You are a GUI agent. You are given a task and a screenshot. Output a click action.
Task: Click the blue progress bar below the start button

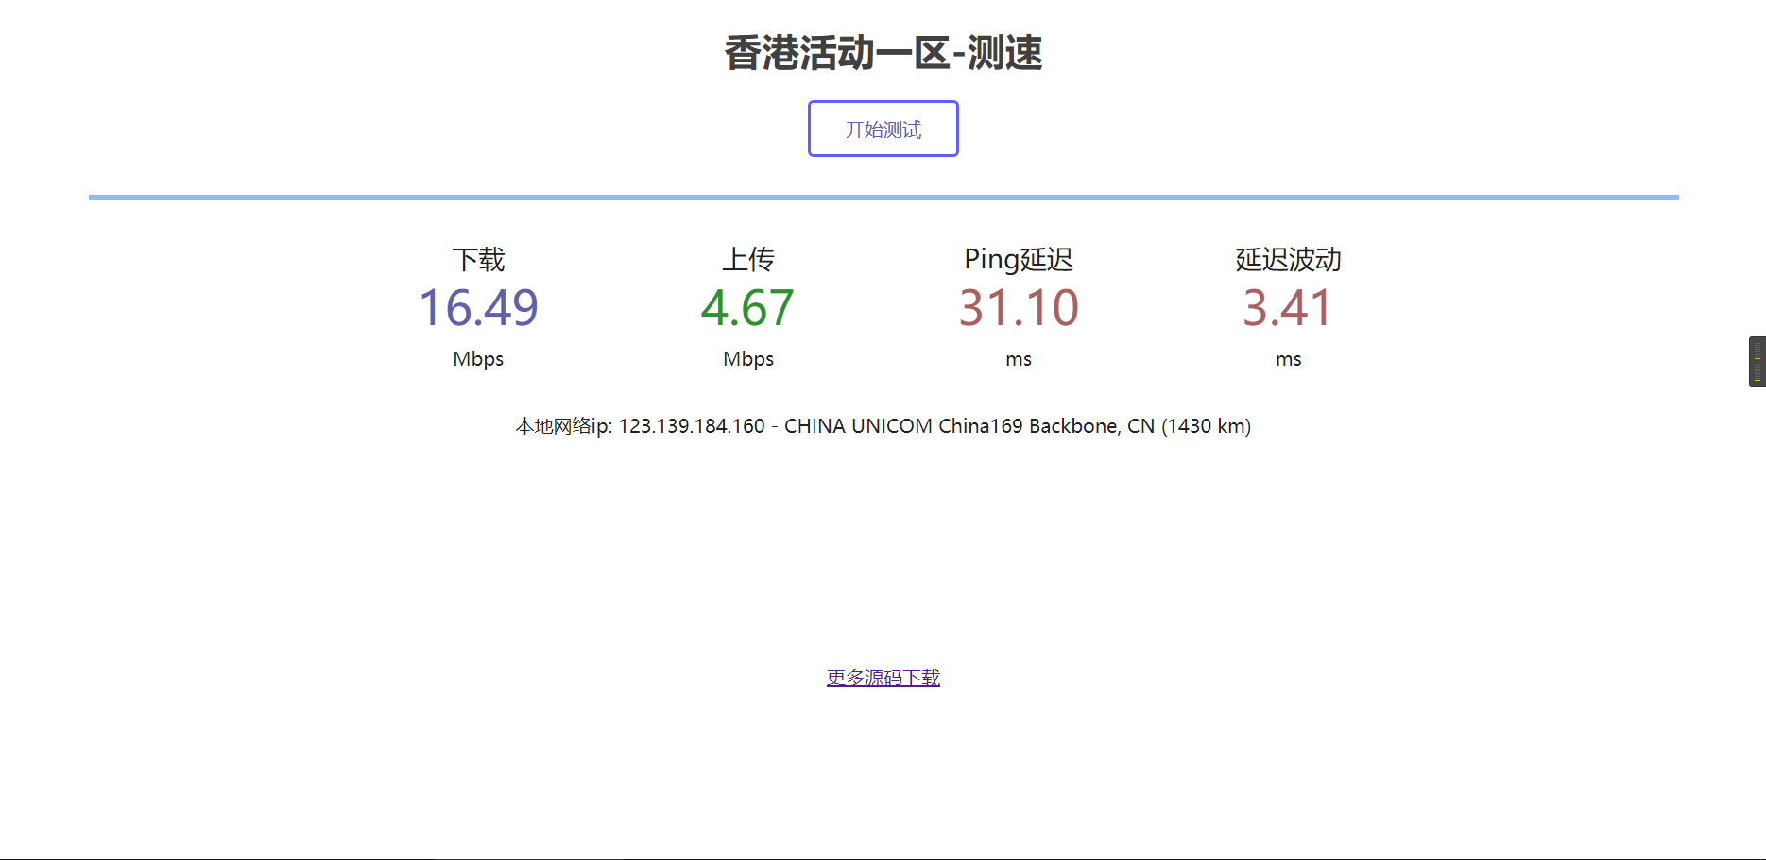(x=883, y=196)
